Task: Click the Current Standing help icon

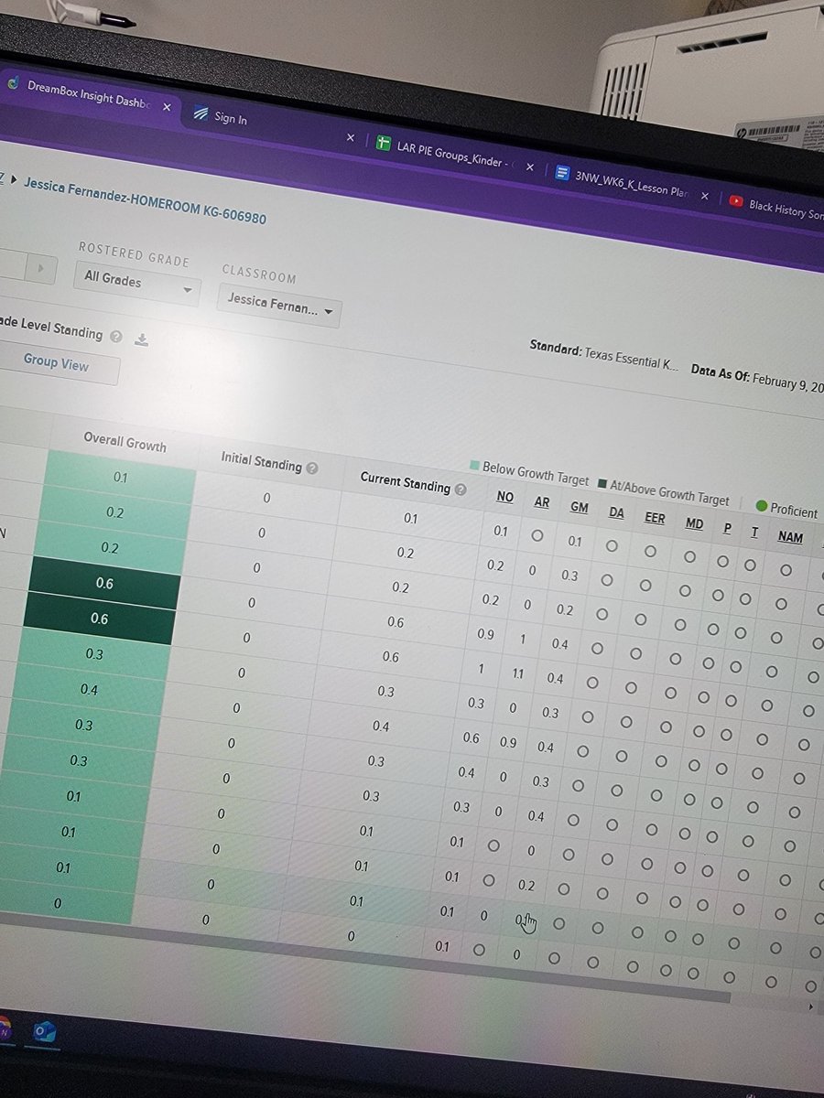Action: click(x=462, y=488)
